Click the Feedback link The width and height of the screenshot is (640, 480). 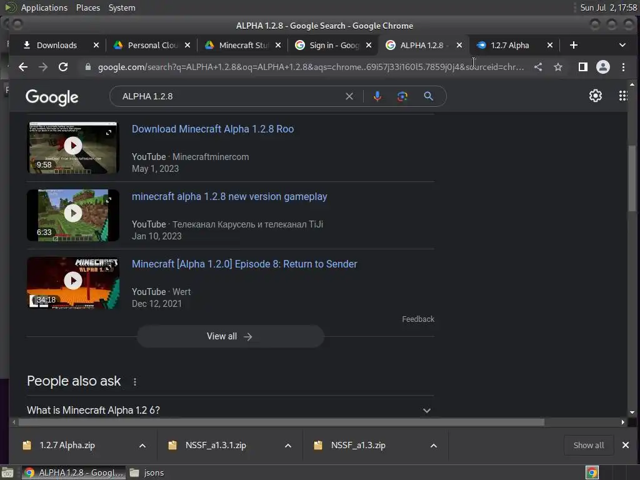(418, 319)
